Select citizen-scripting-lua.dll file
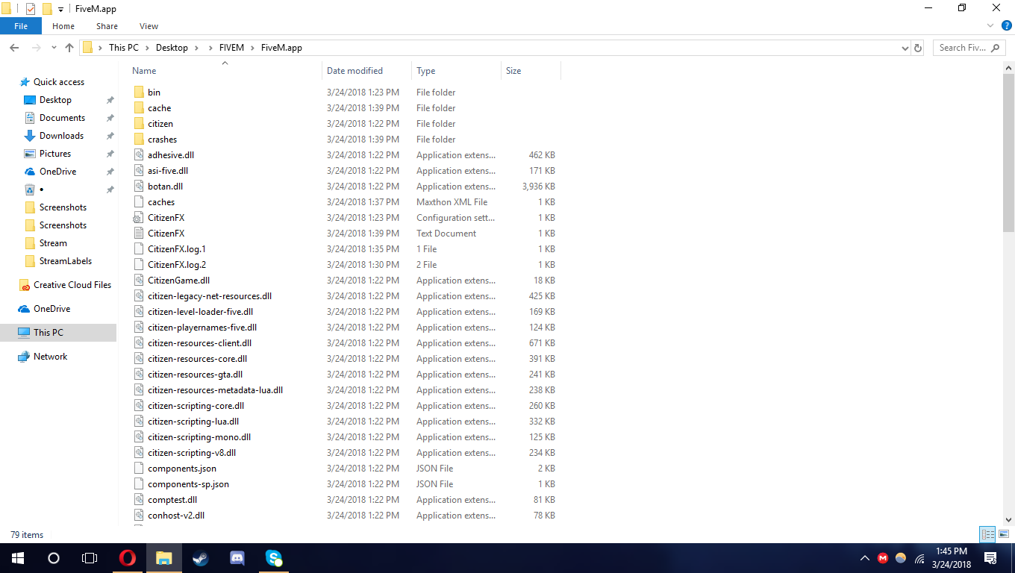The width and height of the screenshot is (1015, 573). click(193, 422)
